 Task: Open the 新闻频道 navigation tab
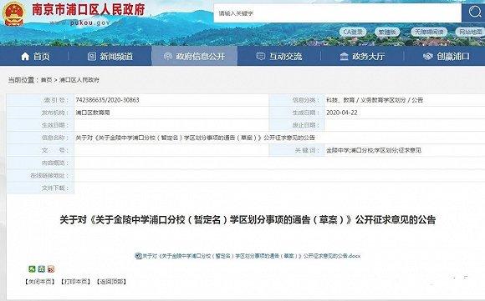click(110, 56)
